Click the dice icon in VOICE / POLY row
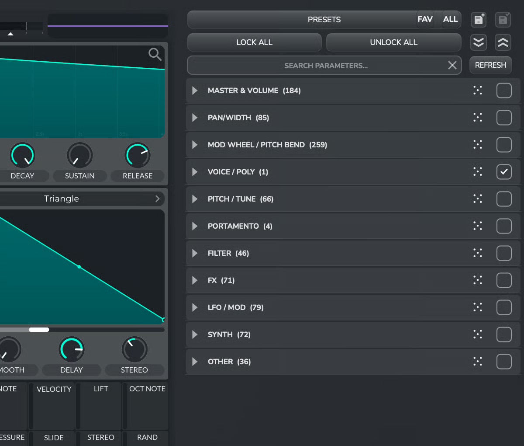The width and height of the screenshot is (524, 446). tap(478, 172)
